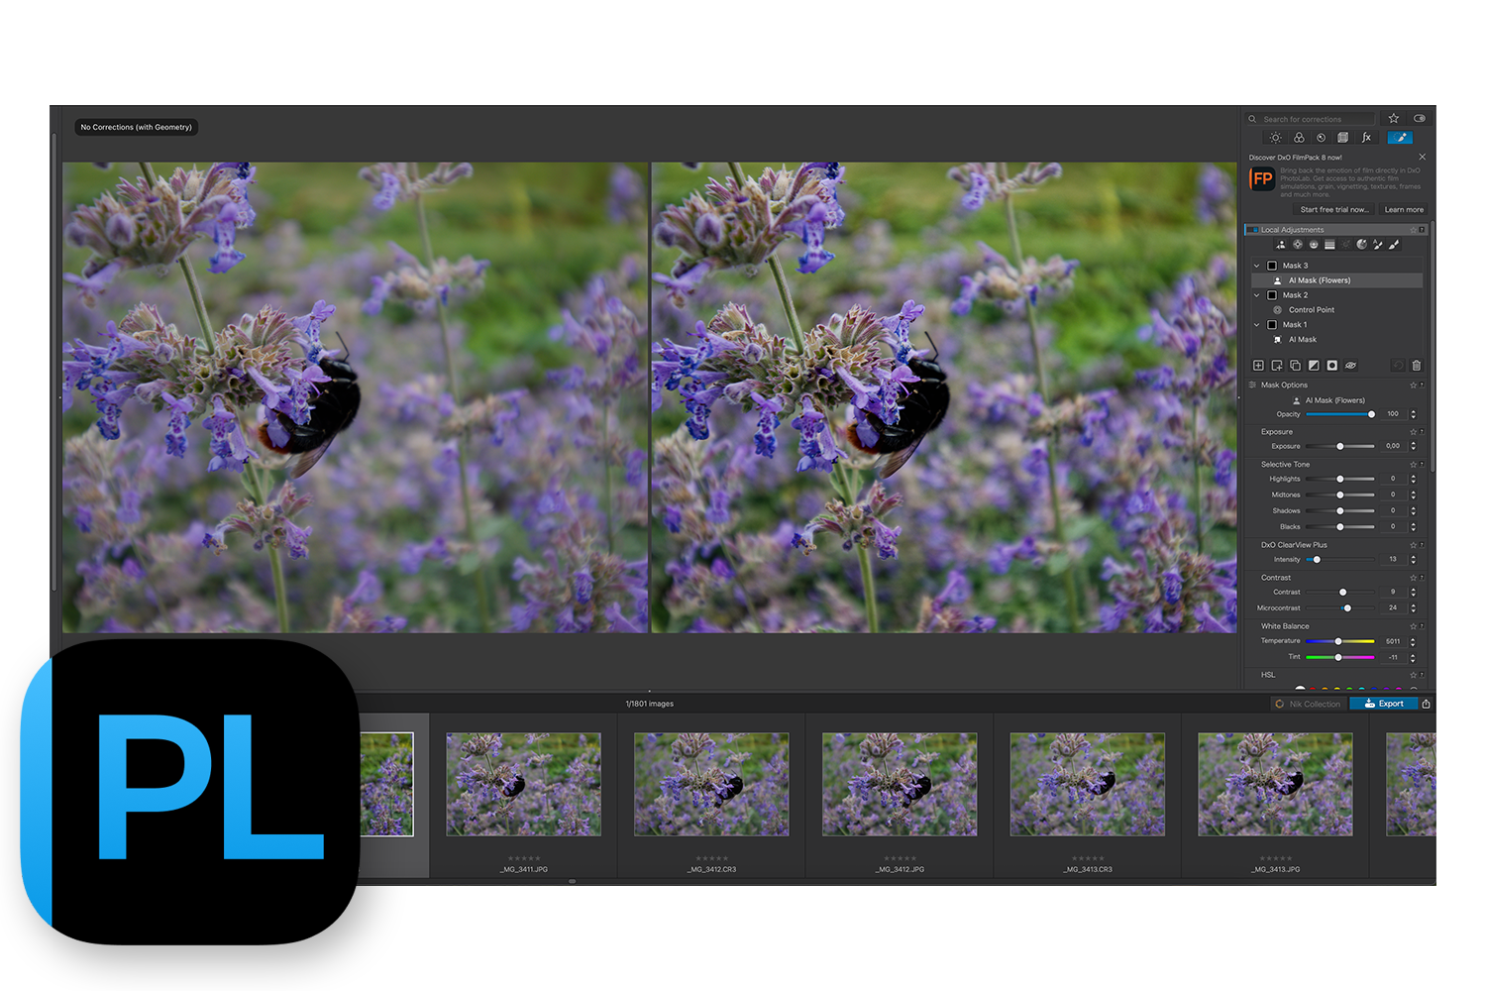Open the Color corrections tab (three circles icon)
The image size is (1486, 991).
coord(1299,138)
